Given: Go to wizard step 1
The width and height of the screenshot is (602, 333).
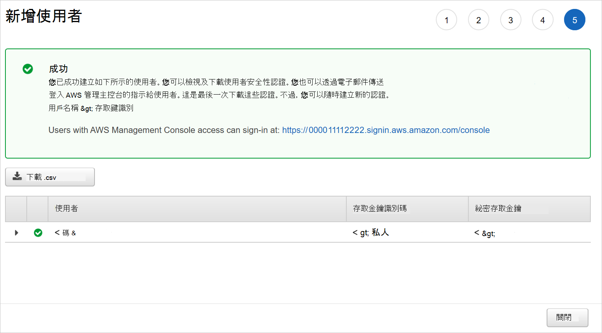Looking at the screenshot, I should click(446, 20).
